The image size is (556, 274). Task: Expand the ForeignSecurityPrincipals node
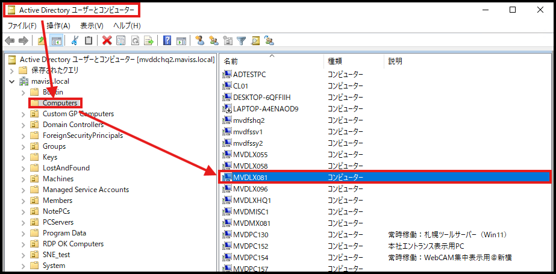23,135
